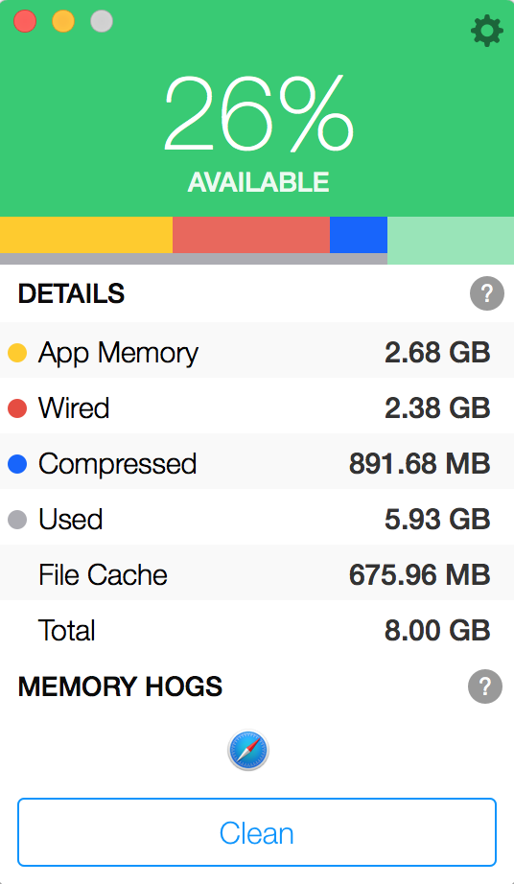Select the Wired label

[x=74, y=408]
